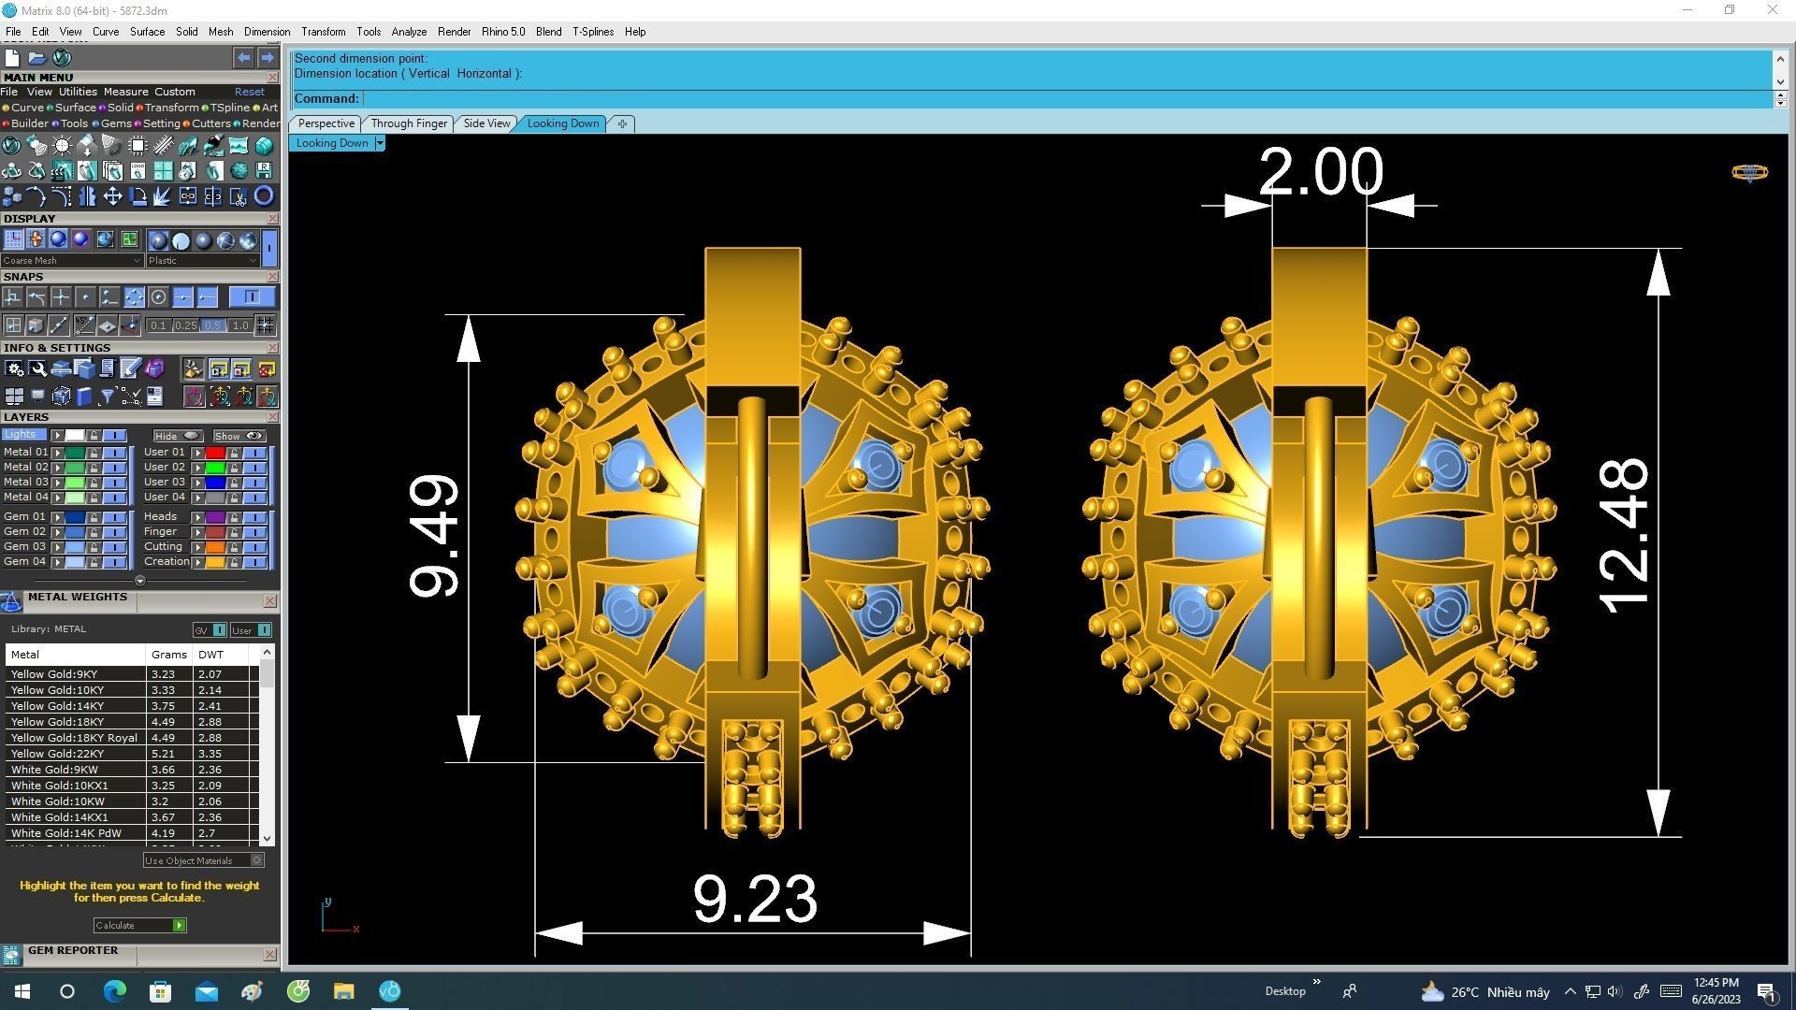Image resolution: width=1796 pixels, height=1010 pixels.
Task: Click the Calculate button
Action: pyautogui.click(x=140, y=925)
